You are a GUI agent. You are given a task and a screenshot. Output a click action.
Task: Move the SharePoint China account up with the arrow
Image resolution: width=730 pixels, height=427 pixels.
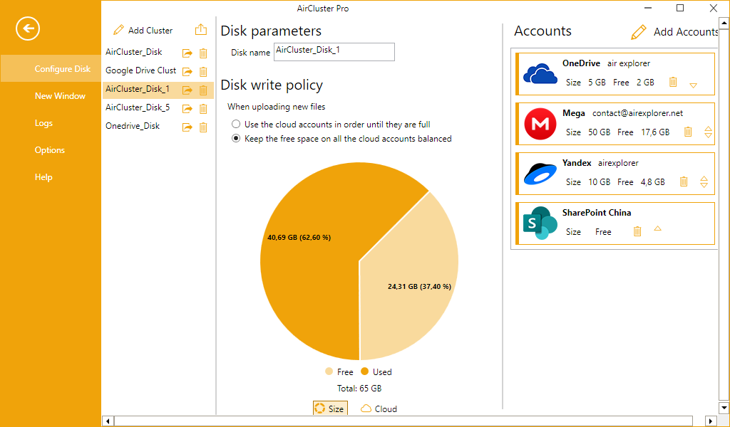657,228
